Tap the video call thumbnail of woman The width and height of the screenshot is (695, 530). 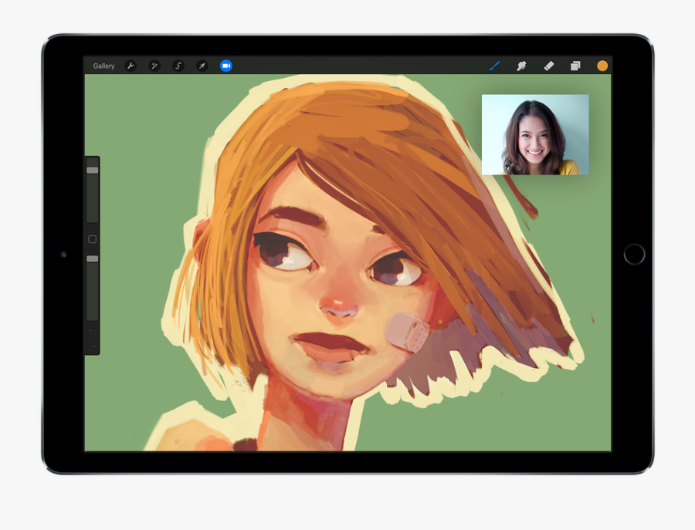point(535,134)
